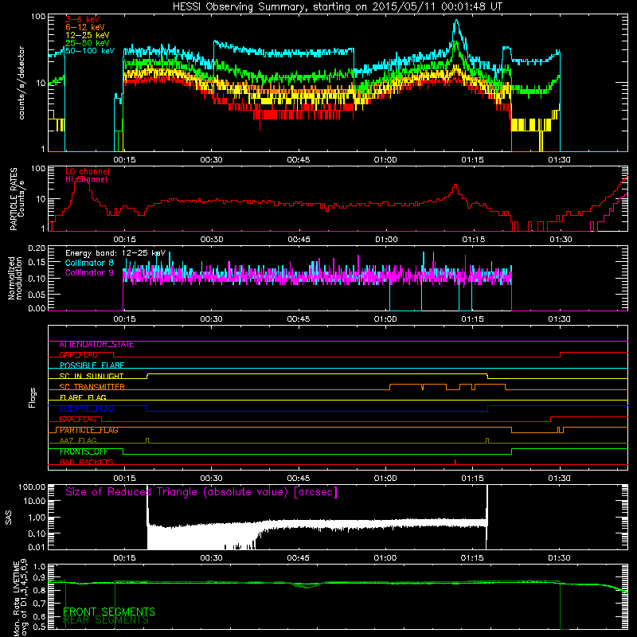Screen dimensions: 637x637
Task: Click the 0.7 value on the livetime axis
Action: 39,604
